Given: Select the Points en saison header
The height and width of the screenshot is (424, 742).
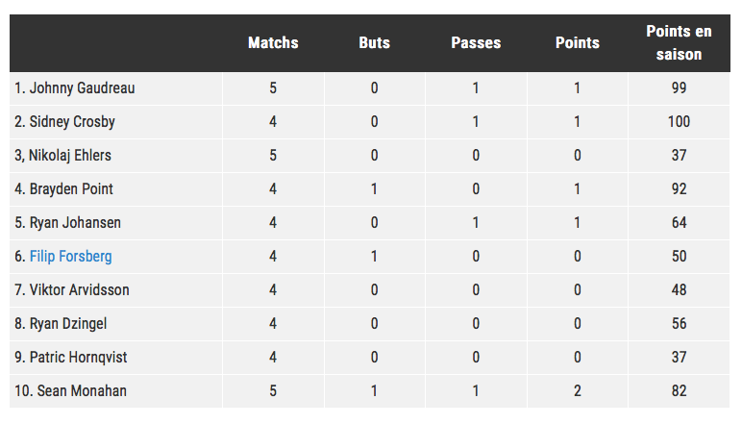Looking at the screenshot, I should click(679, 43).
